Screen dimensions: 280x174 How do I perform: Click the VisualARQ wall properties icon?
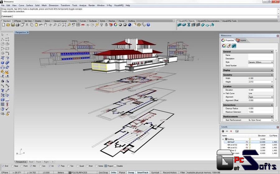click(234, 46)
